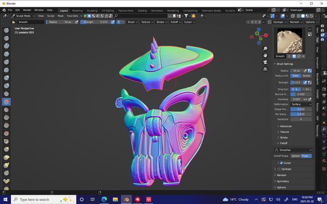Set Falloff Shape to Sphere
This screenshot has height=204, width=327.
[x=295, y=156]
